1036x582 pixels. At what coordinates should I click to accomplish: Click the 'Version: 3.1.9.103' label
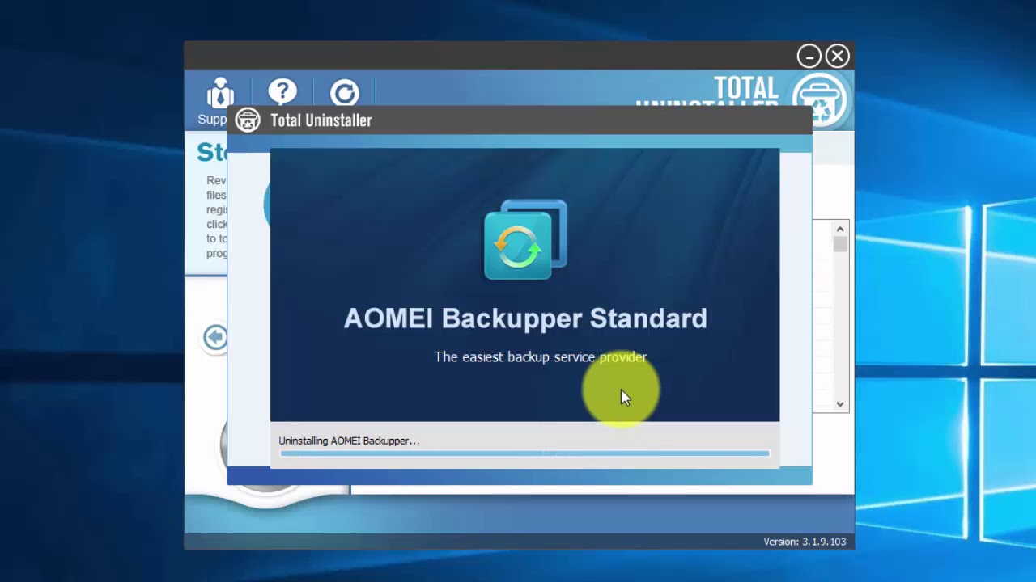805,542
